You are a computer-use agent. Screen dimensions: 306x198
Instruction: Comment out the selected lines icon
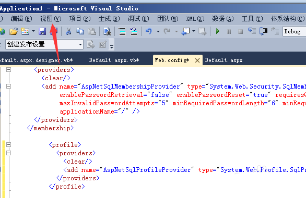(x=122, y=31)
